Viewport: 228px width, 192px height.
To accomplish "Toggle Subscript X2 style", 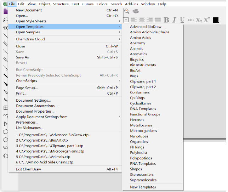I will [199, 20].
